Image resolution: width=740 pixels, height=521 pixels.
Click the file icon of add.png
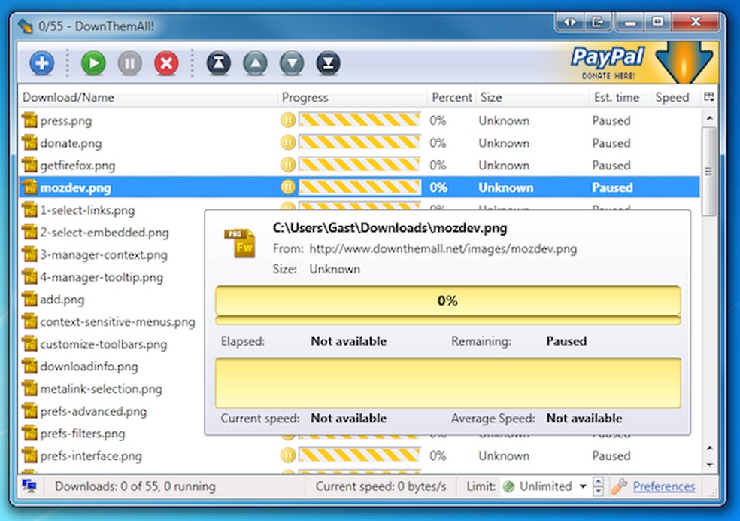(x=30, y=300)
